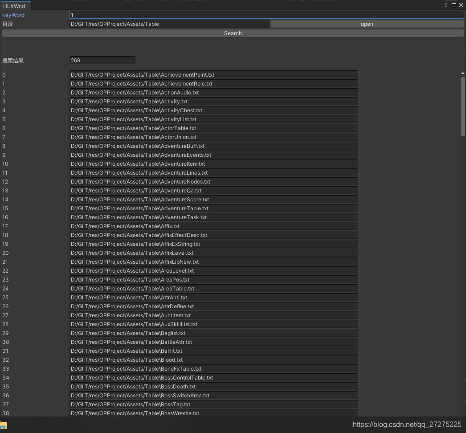Select the AdventureTable.txt result
This screenshot has height=433, width=466.
[214, 208]
